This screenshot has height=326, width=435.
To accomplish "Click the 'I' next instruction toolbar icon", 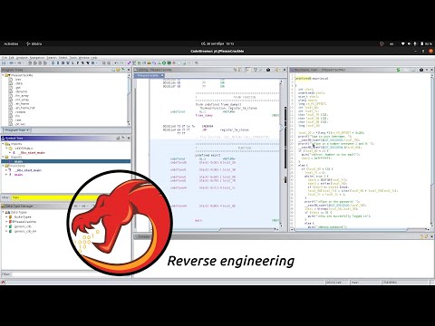I will point(58,62).
